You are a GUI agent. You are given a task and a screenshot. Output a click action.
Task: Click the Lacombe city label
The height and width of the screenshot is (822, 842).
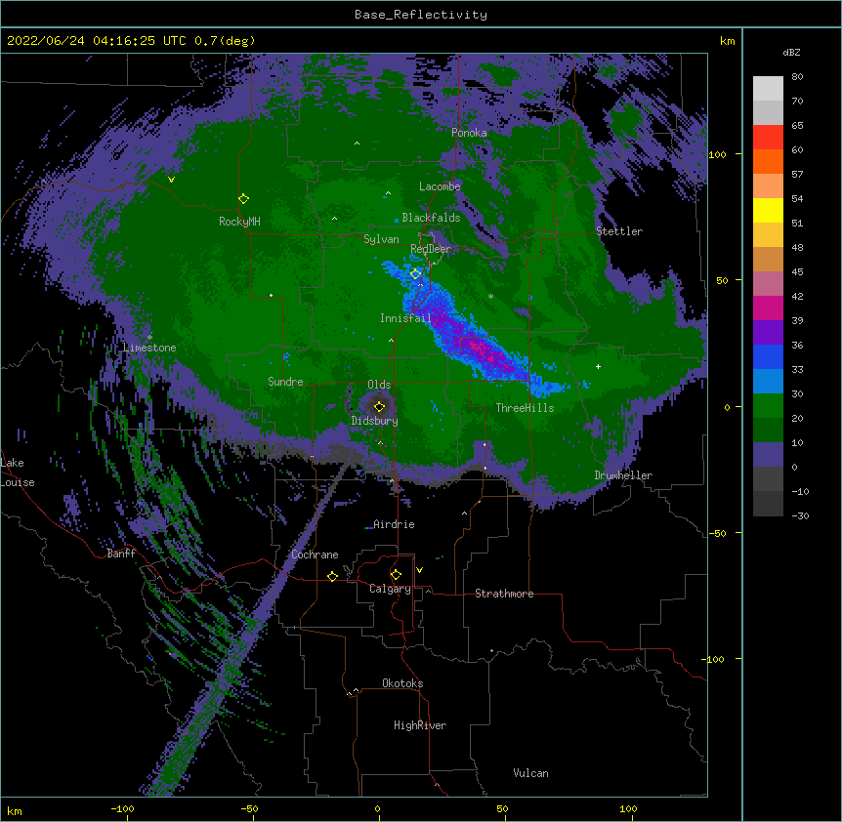point(440,186)
